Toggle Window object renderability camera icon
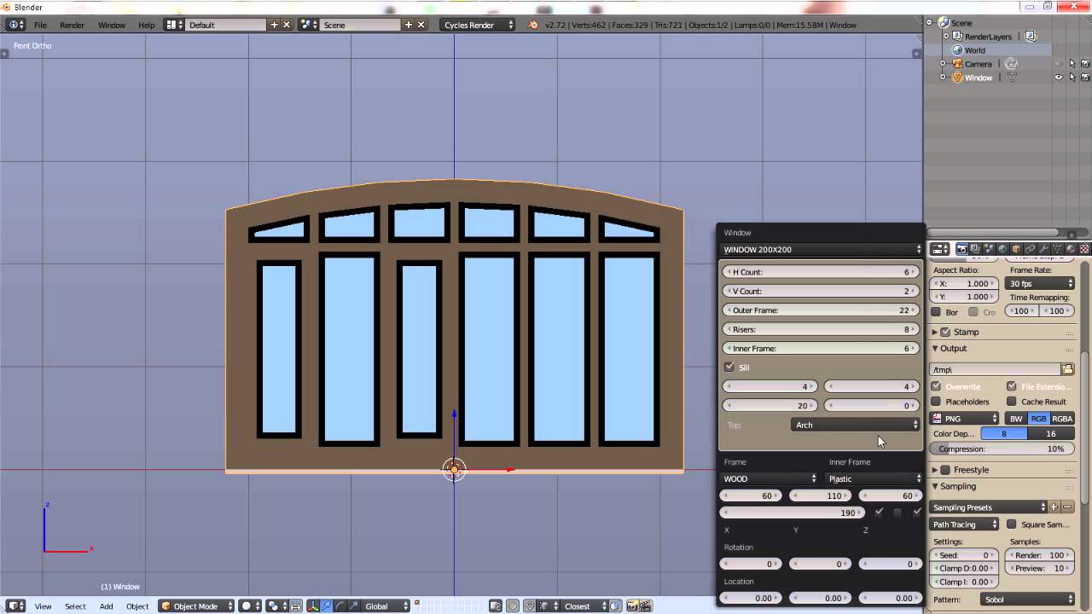The image size is (1092, 614). pyautogui.click(x=1084, y=78)
